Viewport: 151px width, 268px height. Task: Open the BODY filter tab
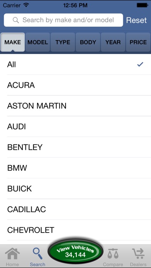click(88, 42)
